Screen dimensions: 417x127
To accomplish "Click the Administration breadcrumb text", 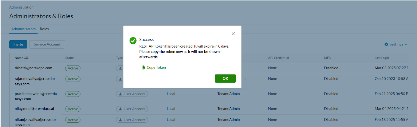I will pyautogui.click(x=21, y=7).
